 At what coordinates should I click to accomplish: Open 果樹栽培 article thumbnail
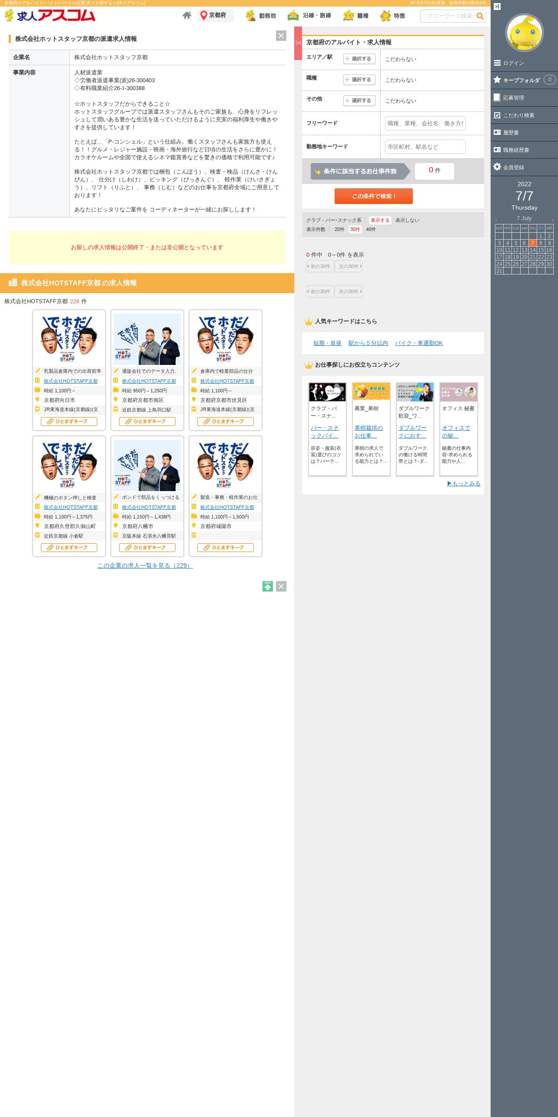pyautogui.click(x=371, y=392)
